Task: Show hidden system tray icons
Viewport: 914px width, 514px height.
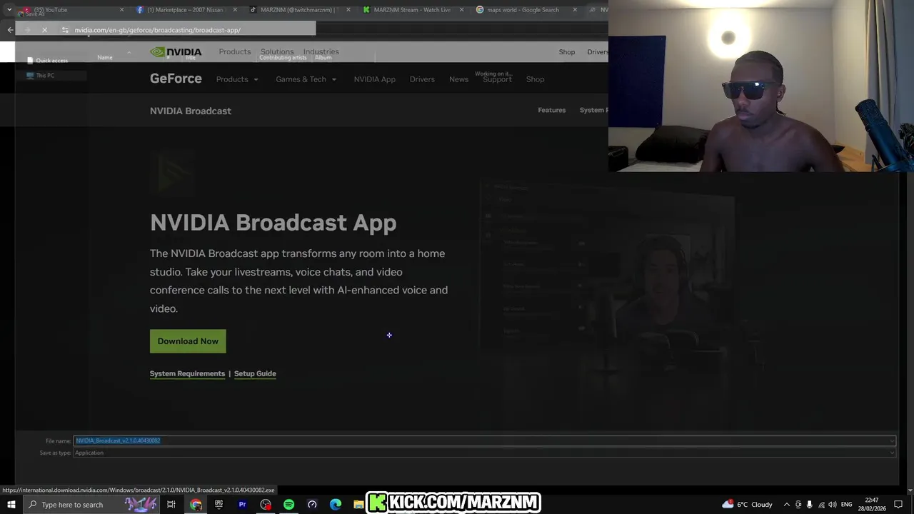Action: click(x=787, y=505)
